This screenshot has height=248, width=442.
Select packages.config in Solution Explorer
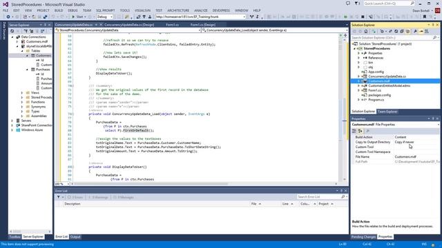point(379,95)
